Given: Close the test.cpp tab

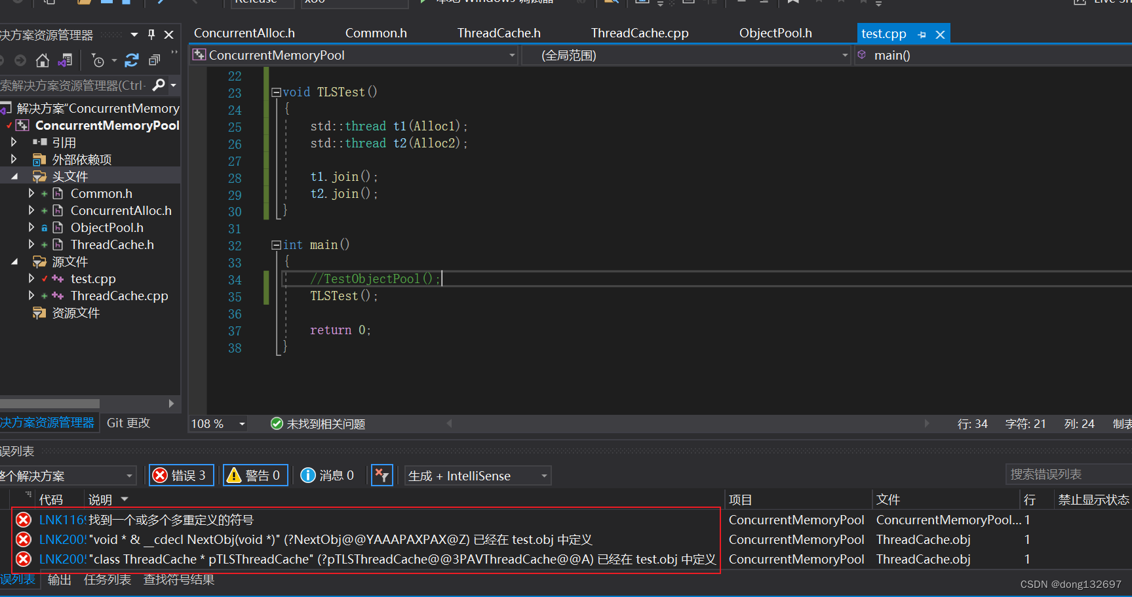Looking at the screenshot, I should point(940,35).
